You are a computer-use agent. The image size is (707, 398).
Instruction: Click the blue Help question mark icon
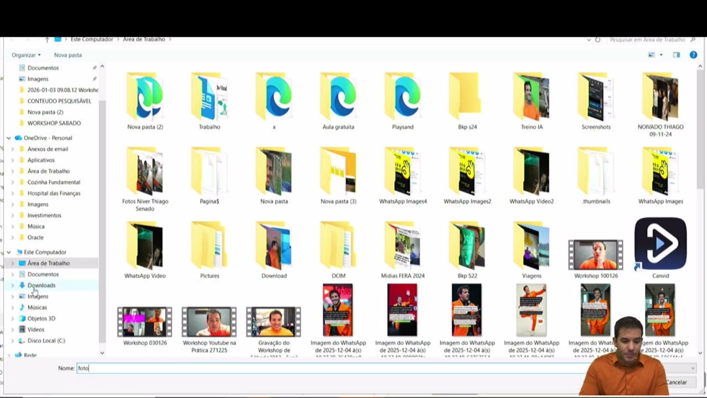point(693,55)
